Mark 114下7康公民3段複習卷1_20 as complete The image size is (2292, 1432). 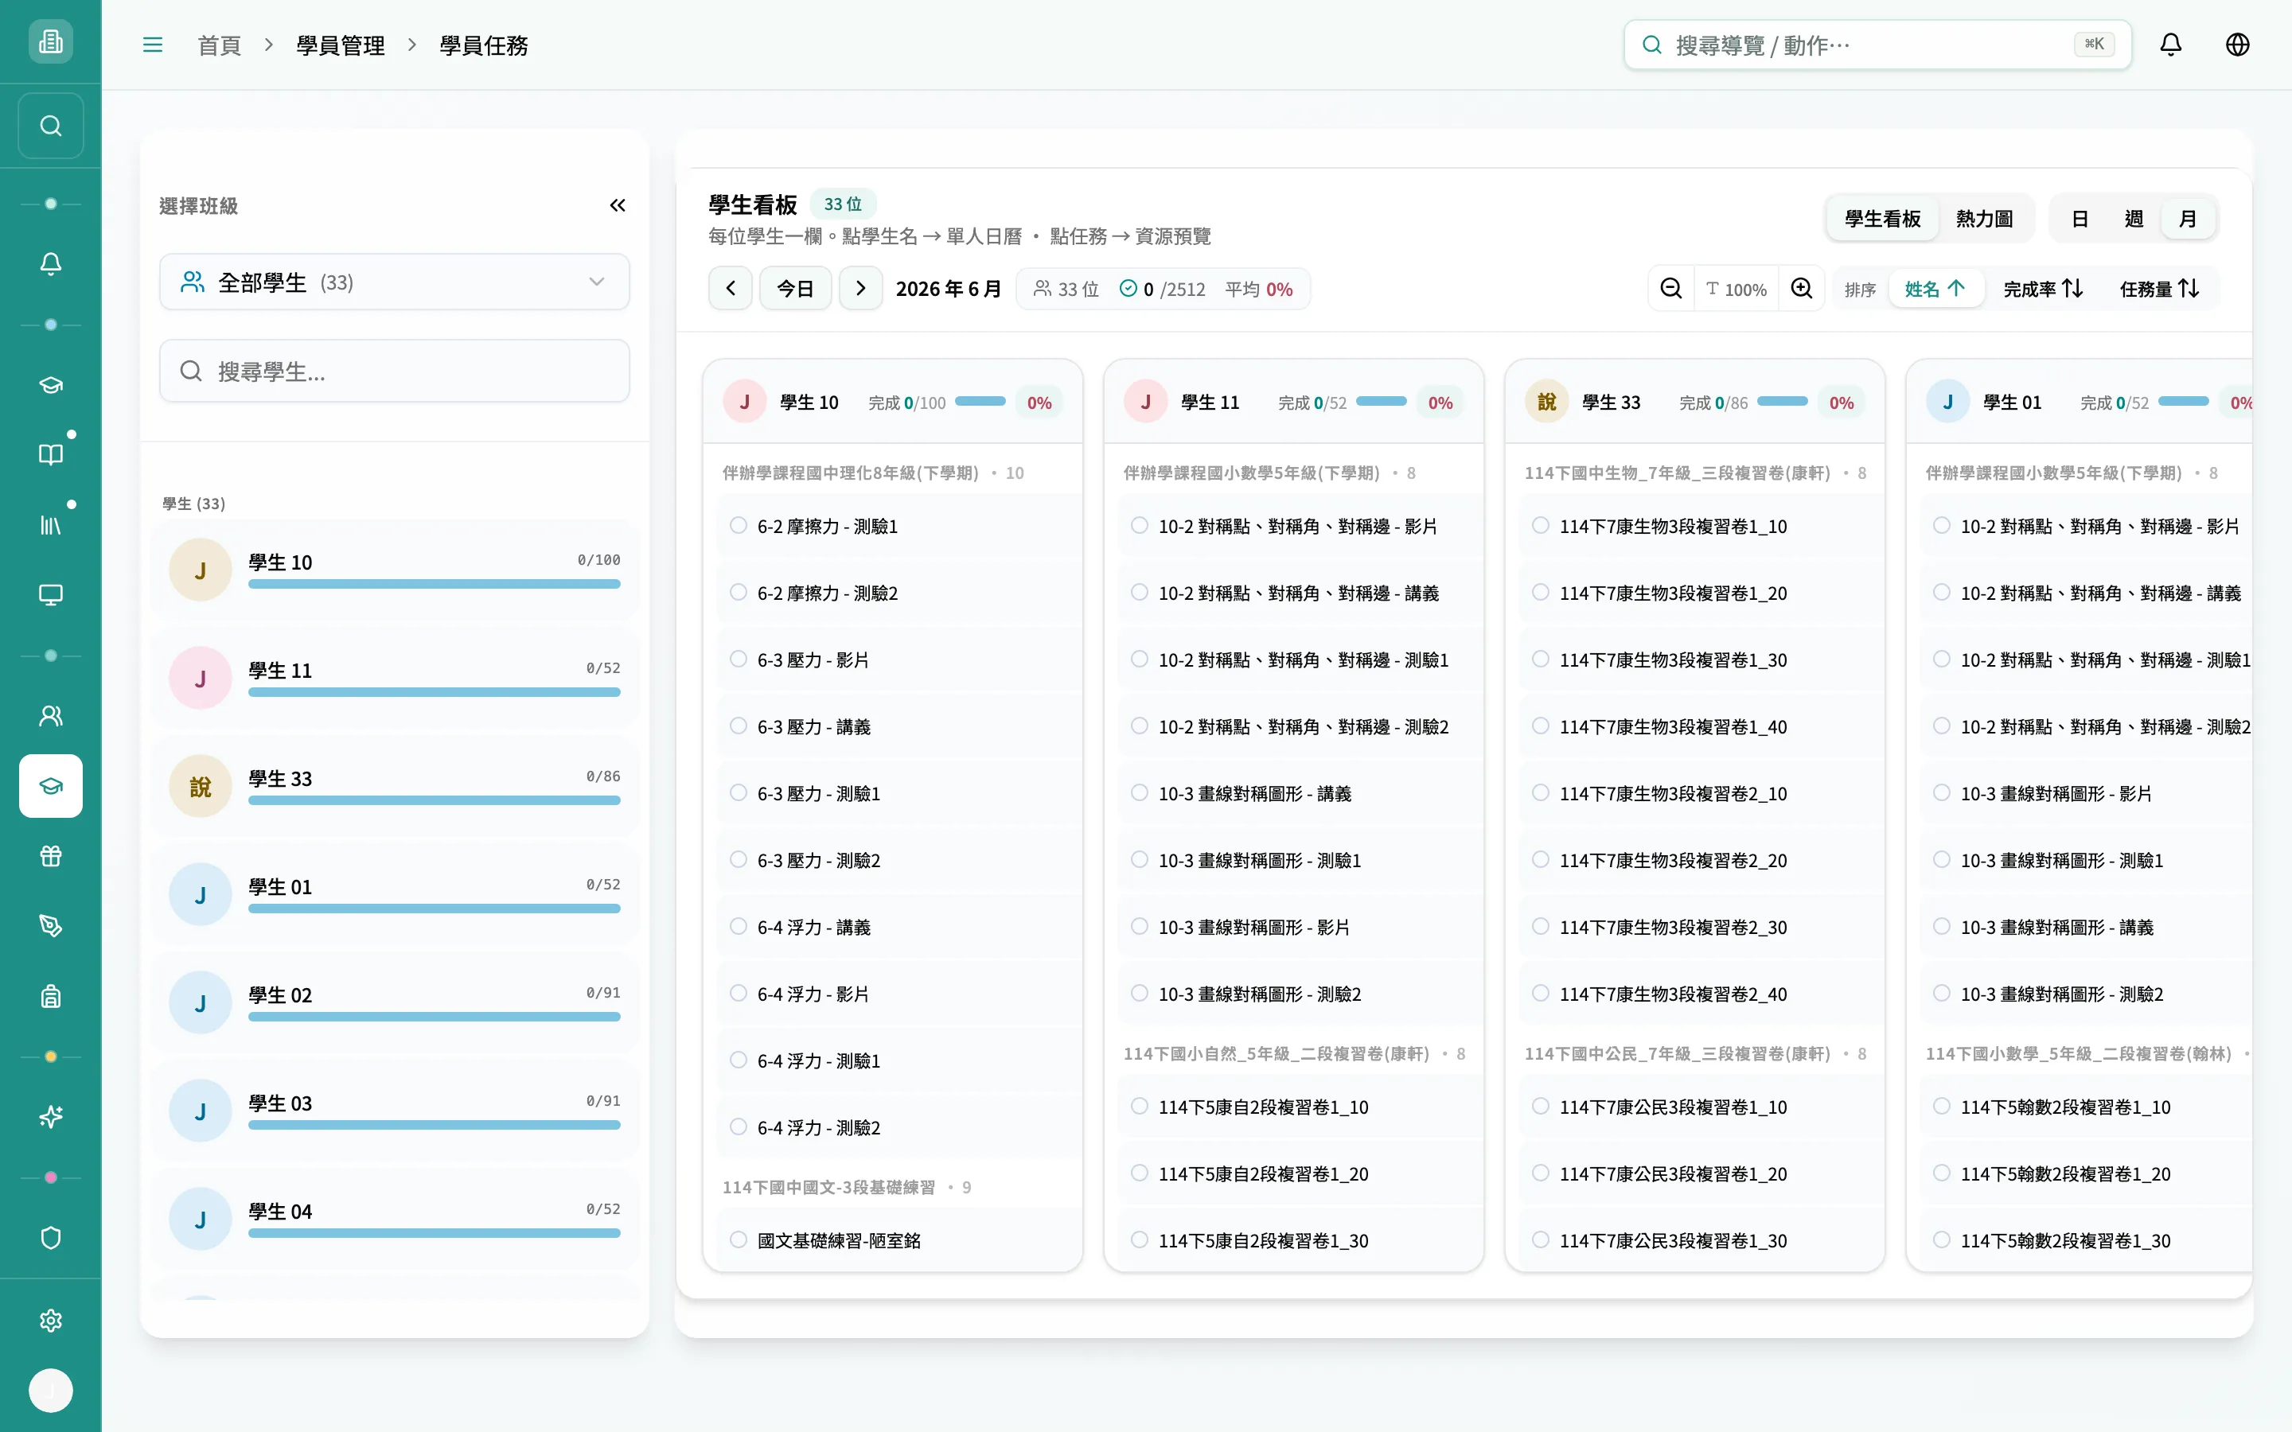click(x=1541, y=1173)
